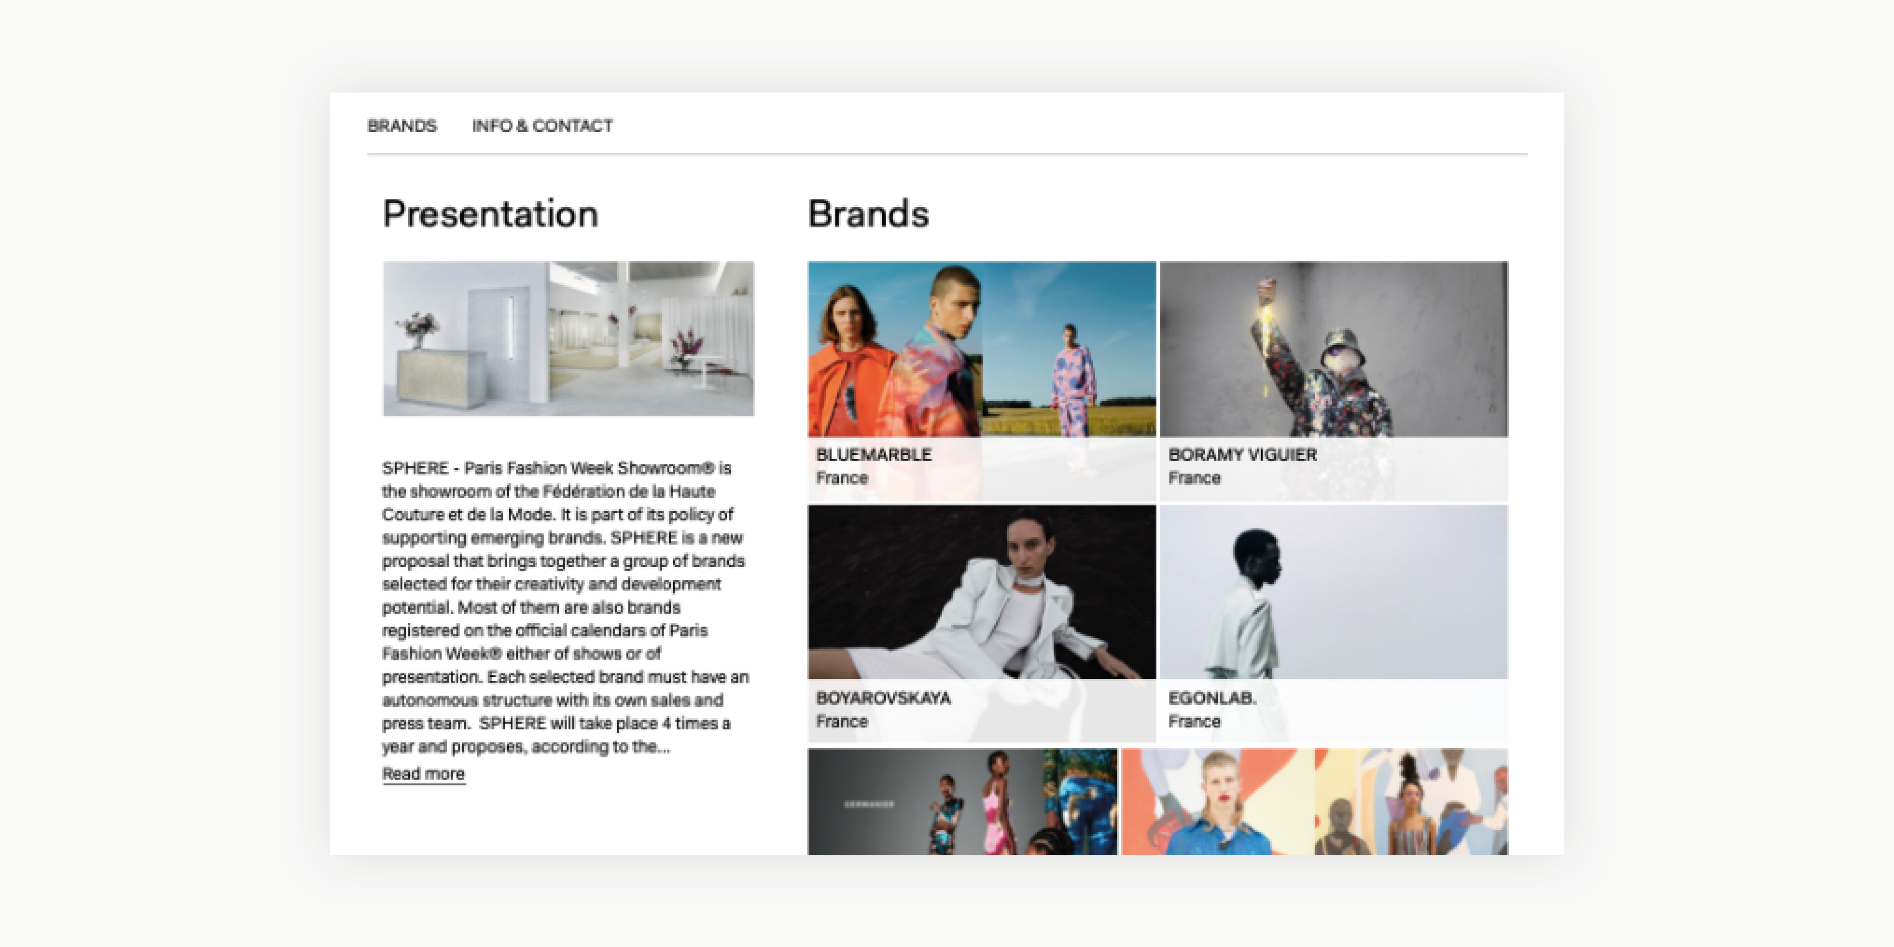
Task: Open the Germanier partially visible brand image
Action: click(963, 802)
